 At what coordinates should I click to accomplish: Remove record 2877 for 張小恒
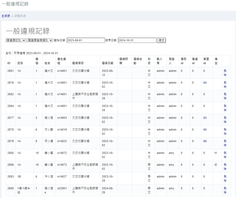[x=225, y=120]
